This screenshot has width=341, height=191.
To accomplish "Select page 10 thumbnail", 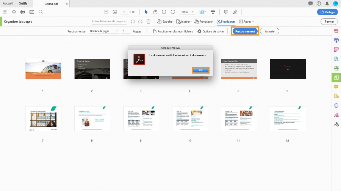I will click(190, 119).
